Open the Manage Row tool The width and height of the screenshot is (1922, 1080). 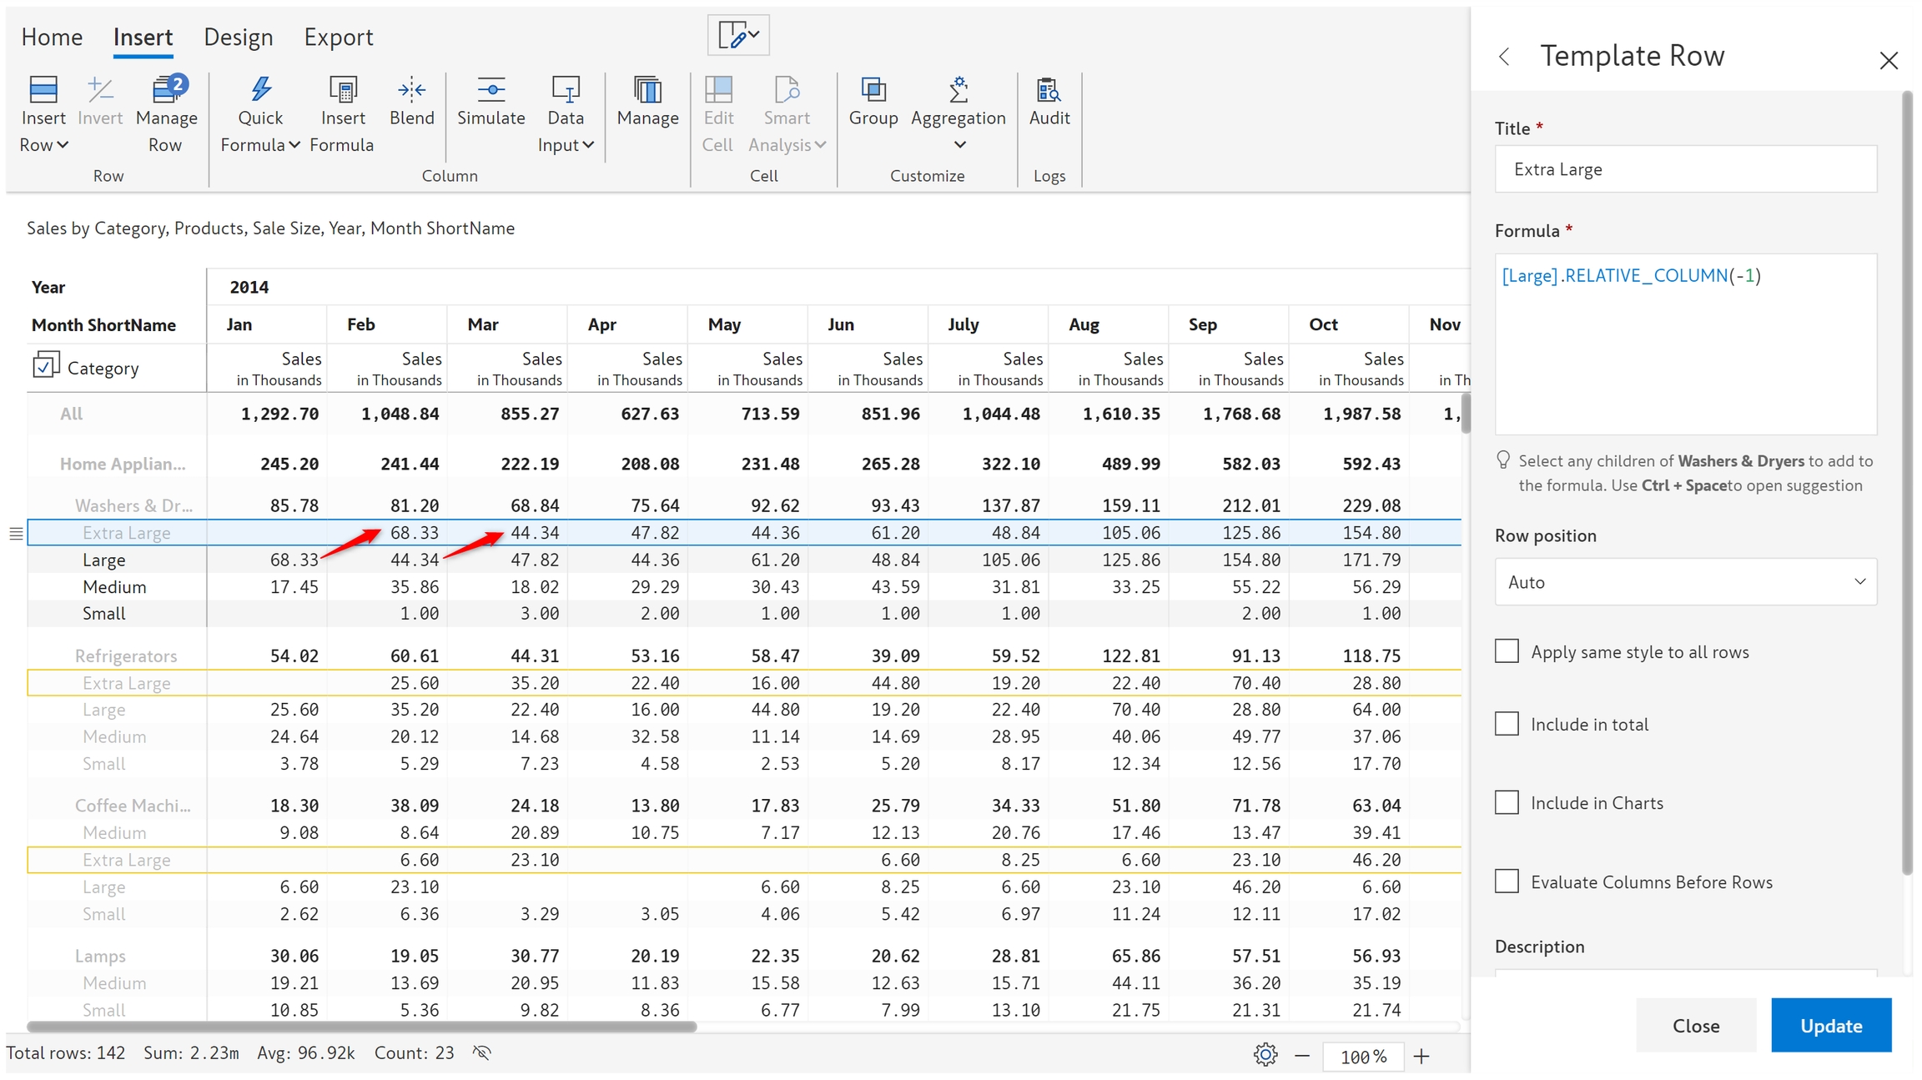point(166,90)
